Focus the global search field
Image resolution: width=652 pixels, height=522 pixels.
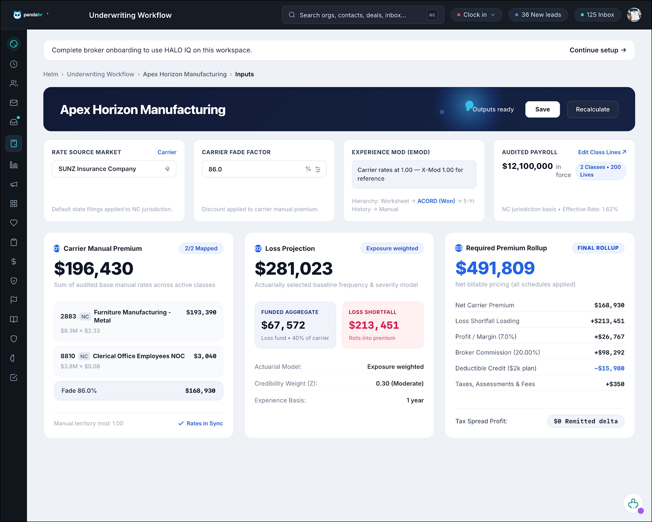coord(363,15)
